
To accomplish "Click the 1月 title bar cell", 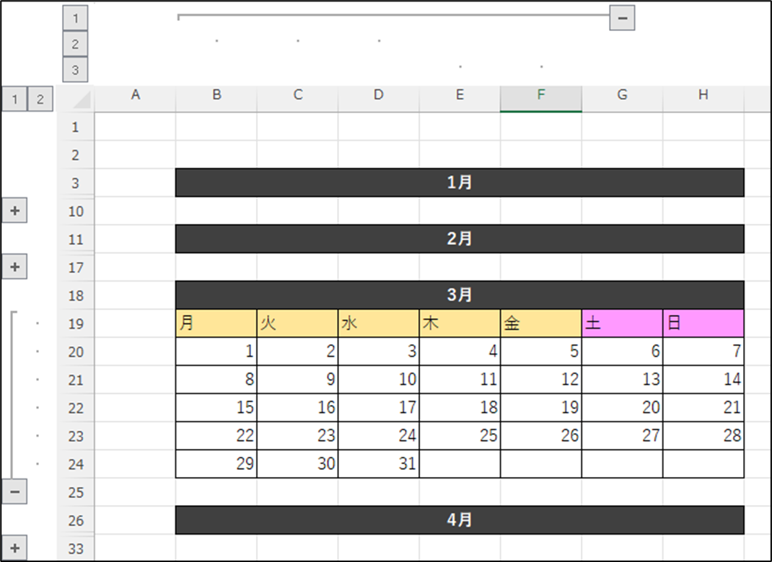I will click(x=460, y=183).
